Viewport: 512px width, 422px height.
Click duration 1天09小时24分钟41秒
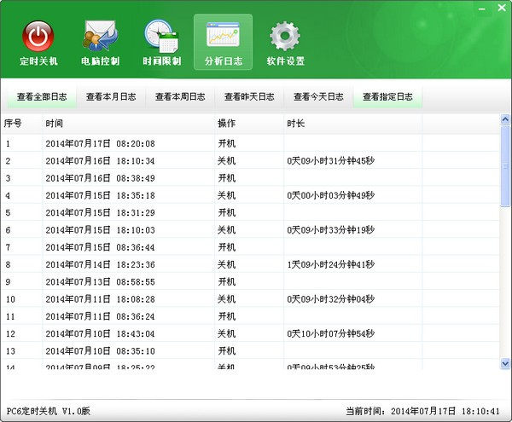(331, 264)
